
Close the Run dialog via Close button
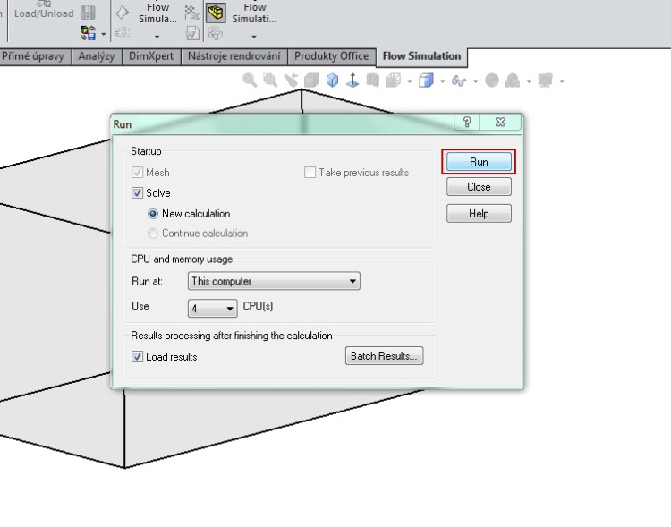coord(479,187)
